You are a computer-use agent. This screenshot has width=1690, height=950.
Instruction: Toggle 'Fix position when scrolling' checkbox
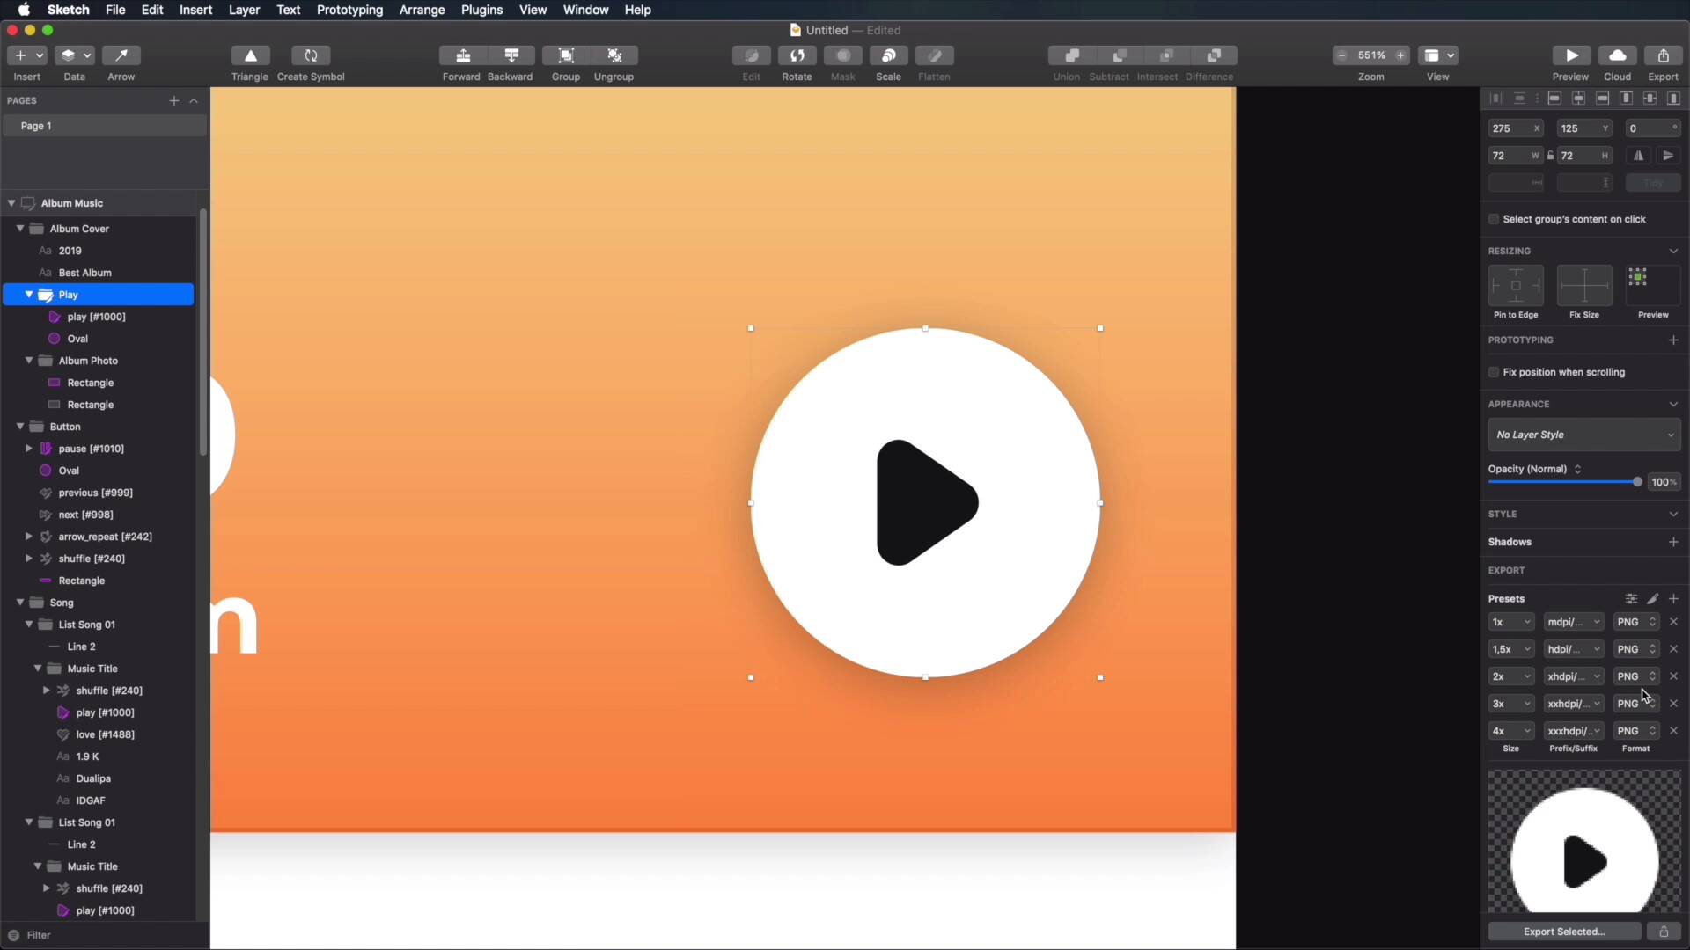(x=1494, y=371)
